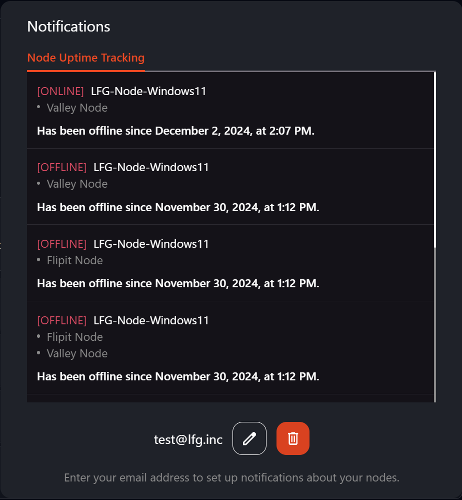Click the [OFFLINE] tag of fourth notification
The height and width of the screenshot is (500, 462).
tap(62, 320)
